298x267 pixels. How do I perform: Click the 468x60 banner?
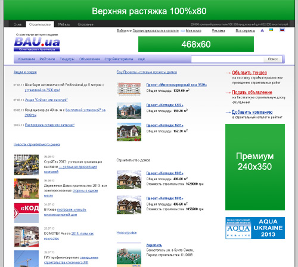point(196,44)
